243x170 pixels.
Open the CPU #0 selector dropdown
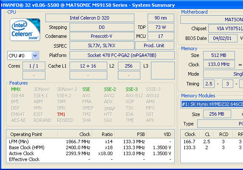(x=23, y=56)
